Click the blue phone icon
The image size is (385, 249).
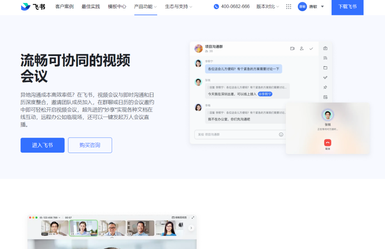pyautogui.click(x=216, y=7)
